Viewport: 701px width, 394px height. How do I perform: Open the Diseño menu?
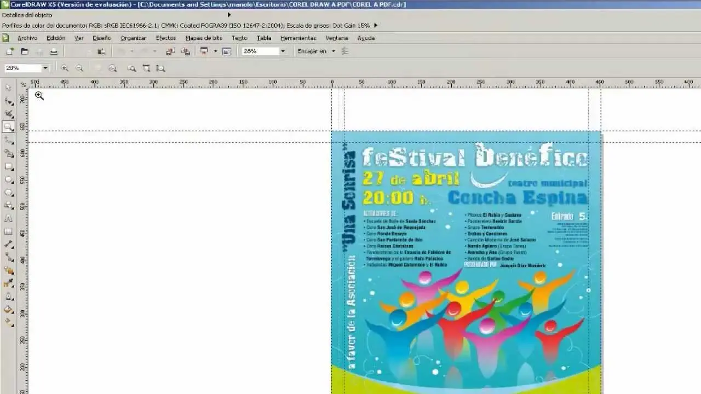[102, 38]
